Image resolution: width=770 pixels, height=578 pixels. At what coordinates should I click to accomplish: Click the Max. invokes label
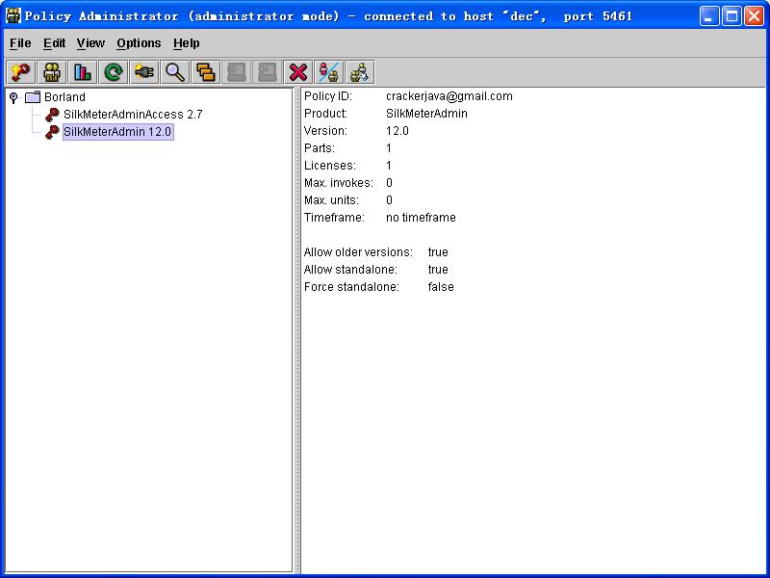coord(339,183)
